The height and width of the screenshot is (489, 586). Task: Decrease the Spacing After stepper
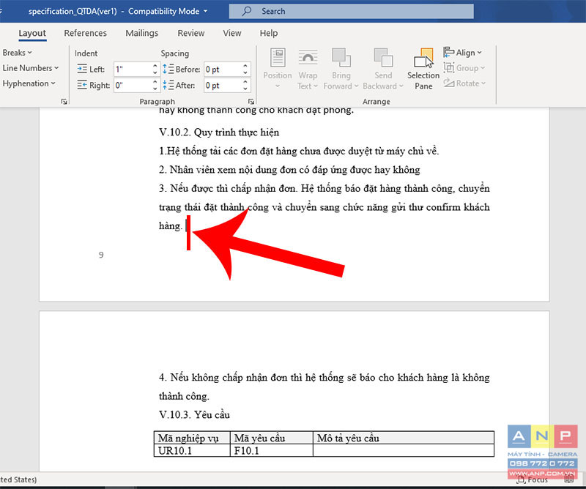(245, 89)
